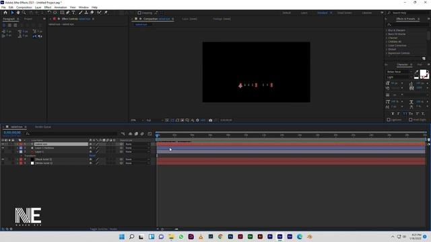Select the Type (T) tool
431x242 pixels.
point(73,13)
